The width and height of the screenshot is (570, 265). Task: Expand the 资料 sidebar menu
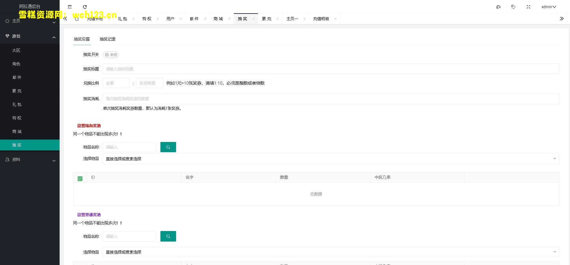[30, 159]
